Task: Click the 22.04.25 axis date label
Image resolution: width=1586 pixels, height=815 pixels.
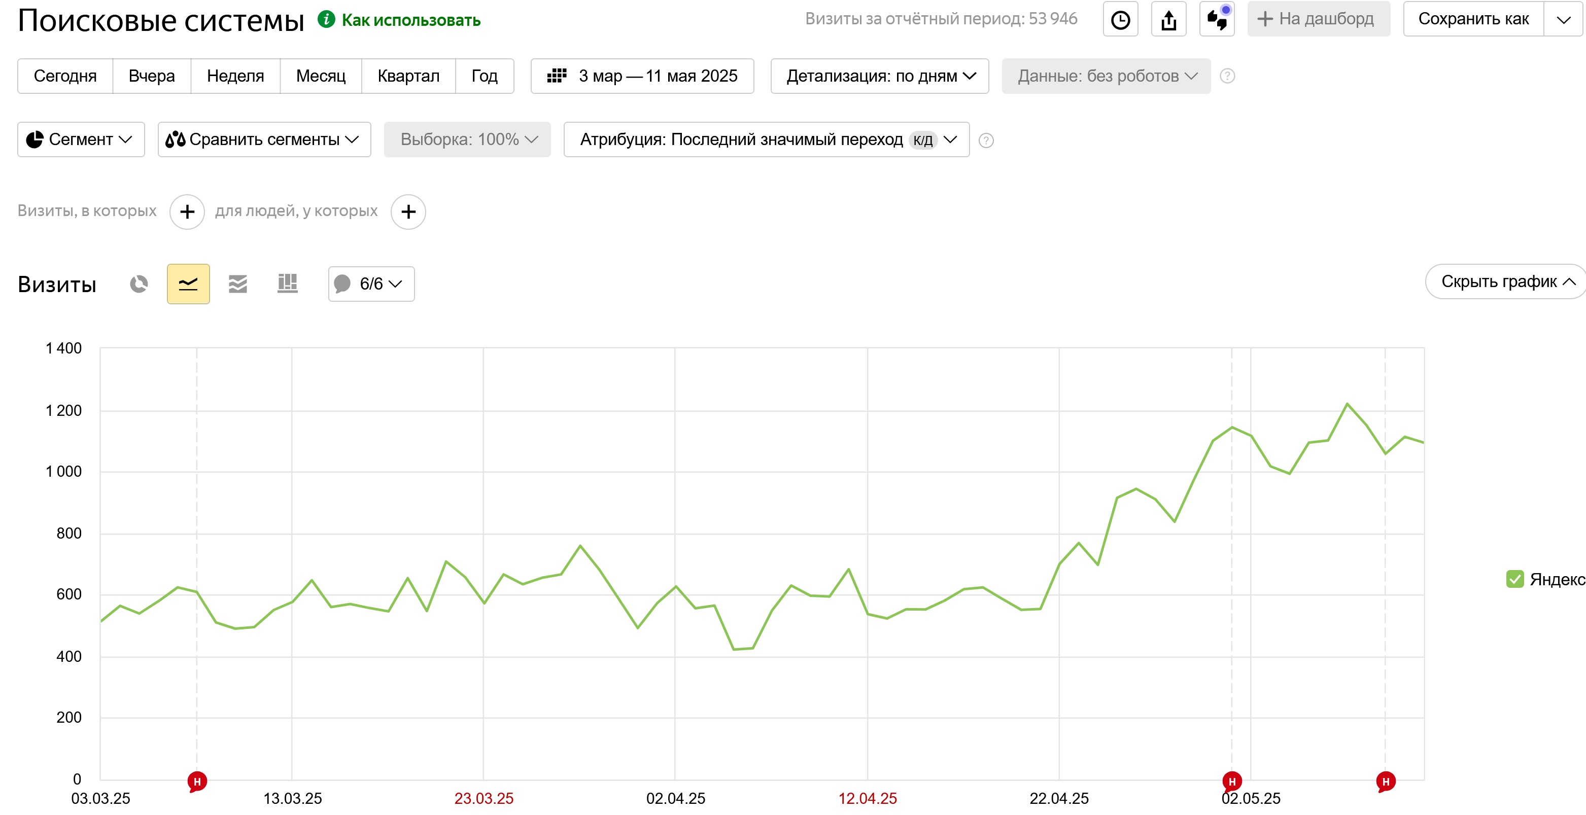Action: tap(1059, 799)
